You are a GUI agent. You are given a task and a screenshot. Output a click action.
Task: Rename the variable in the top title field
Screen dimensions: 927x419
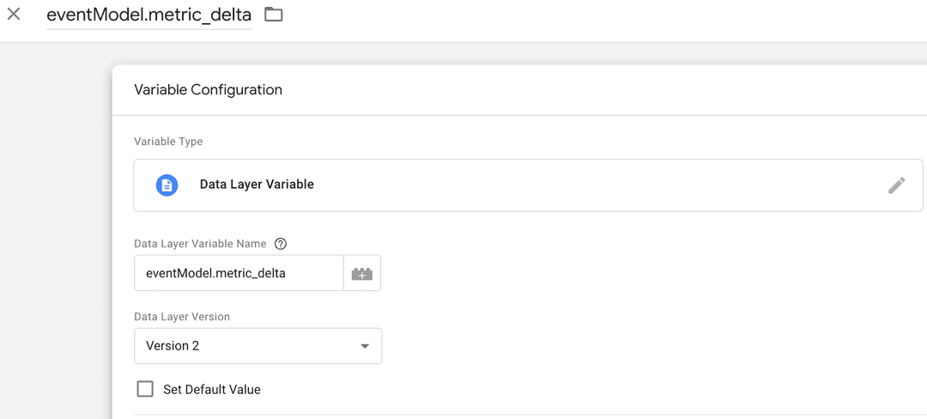click(x=148, y=15)
